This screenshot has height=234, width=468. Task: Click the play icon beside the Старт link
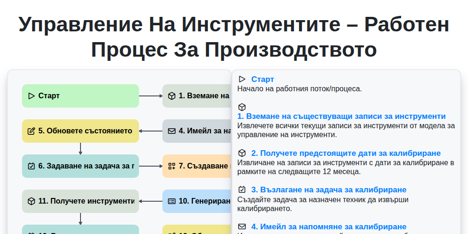[x=242, y=79]
